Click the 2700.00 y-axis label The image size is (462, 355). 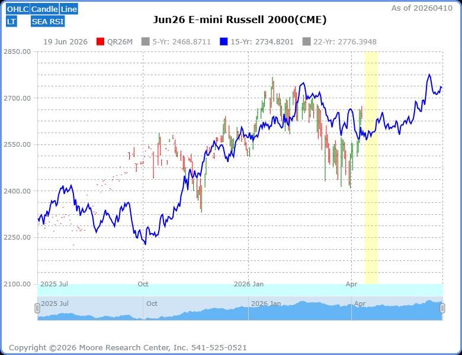coord(17,98)
